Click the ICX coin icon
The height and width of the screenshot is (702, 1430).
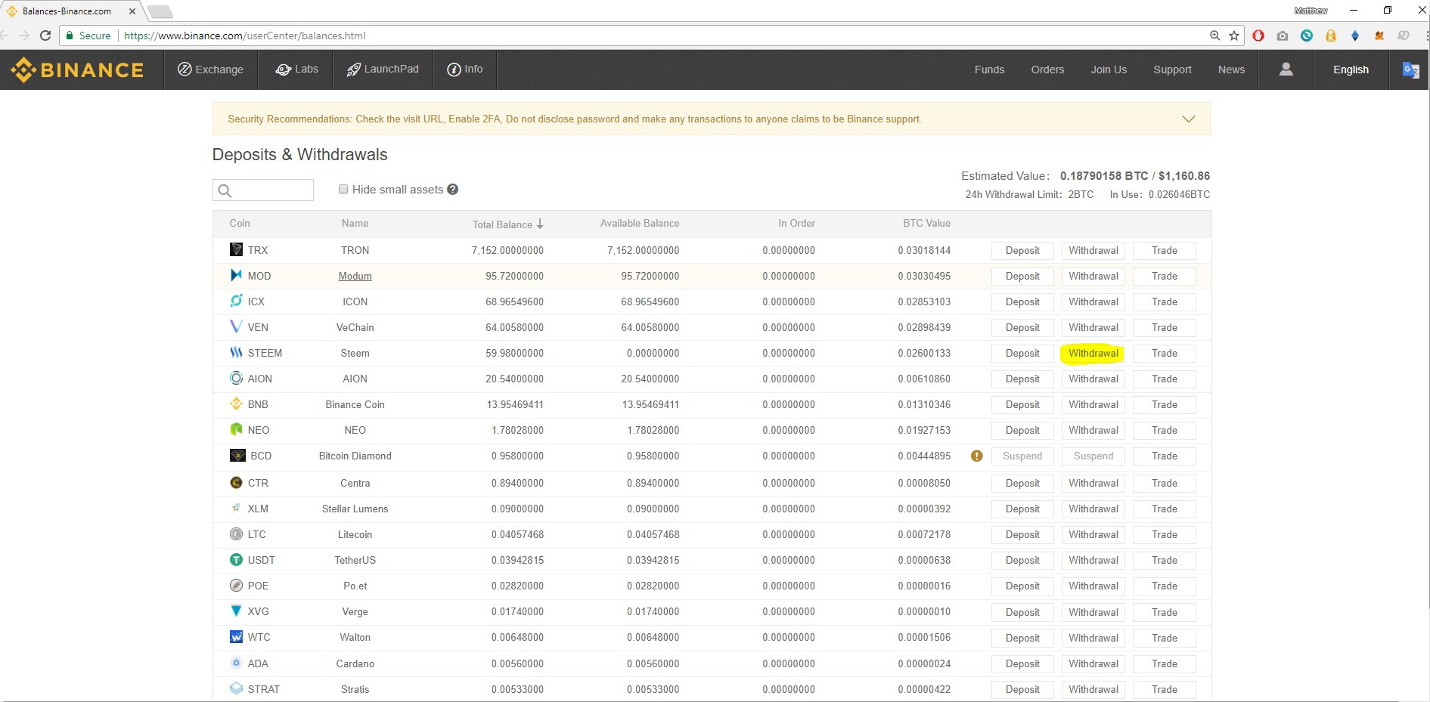(x=236, y=301)
